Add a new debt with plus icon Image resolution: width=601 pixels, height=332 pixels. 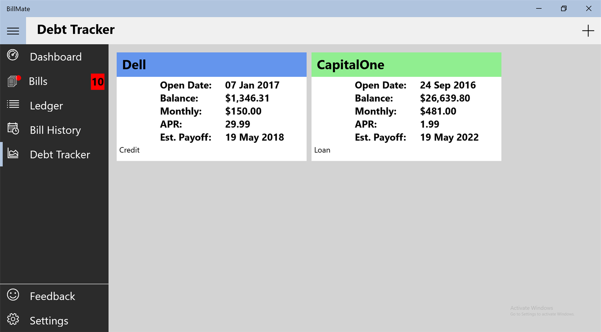588,31
